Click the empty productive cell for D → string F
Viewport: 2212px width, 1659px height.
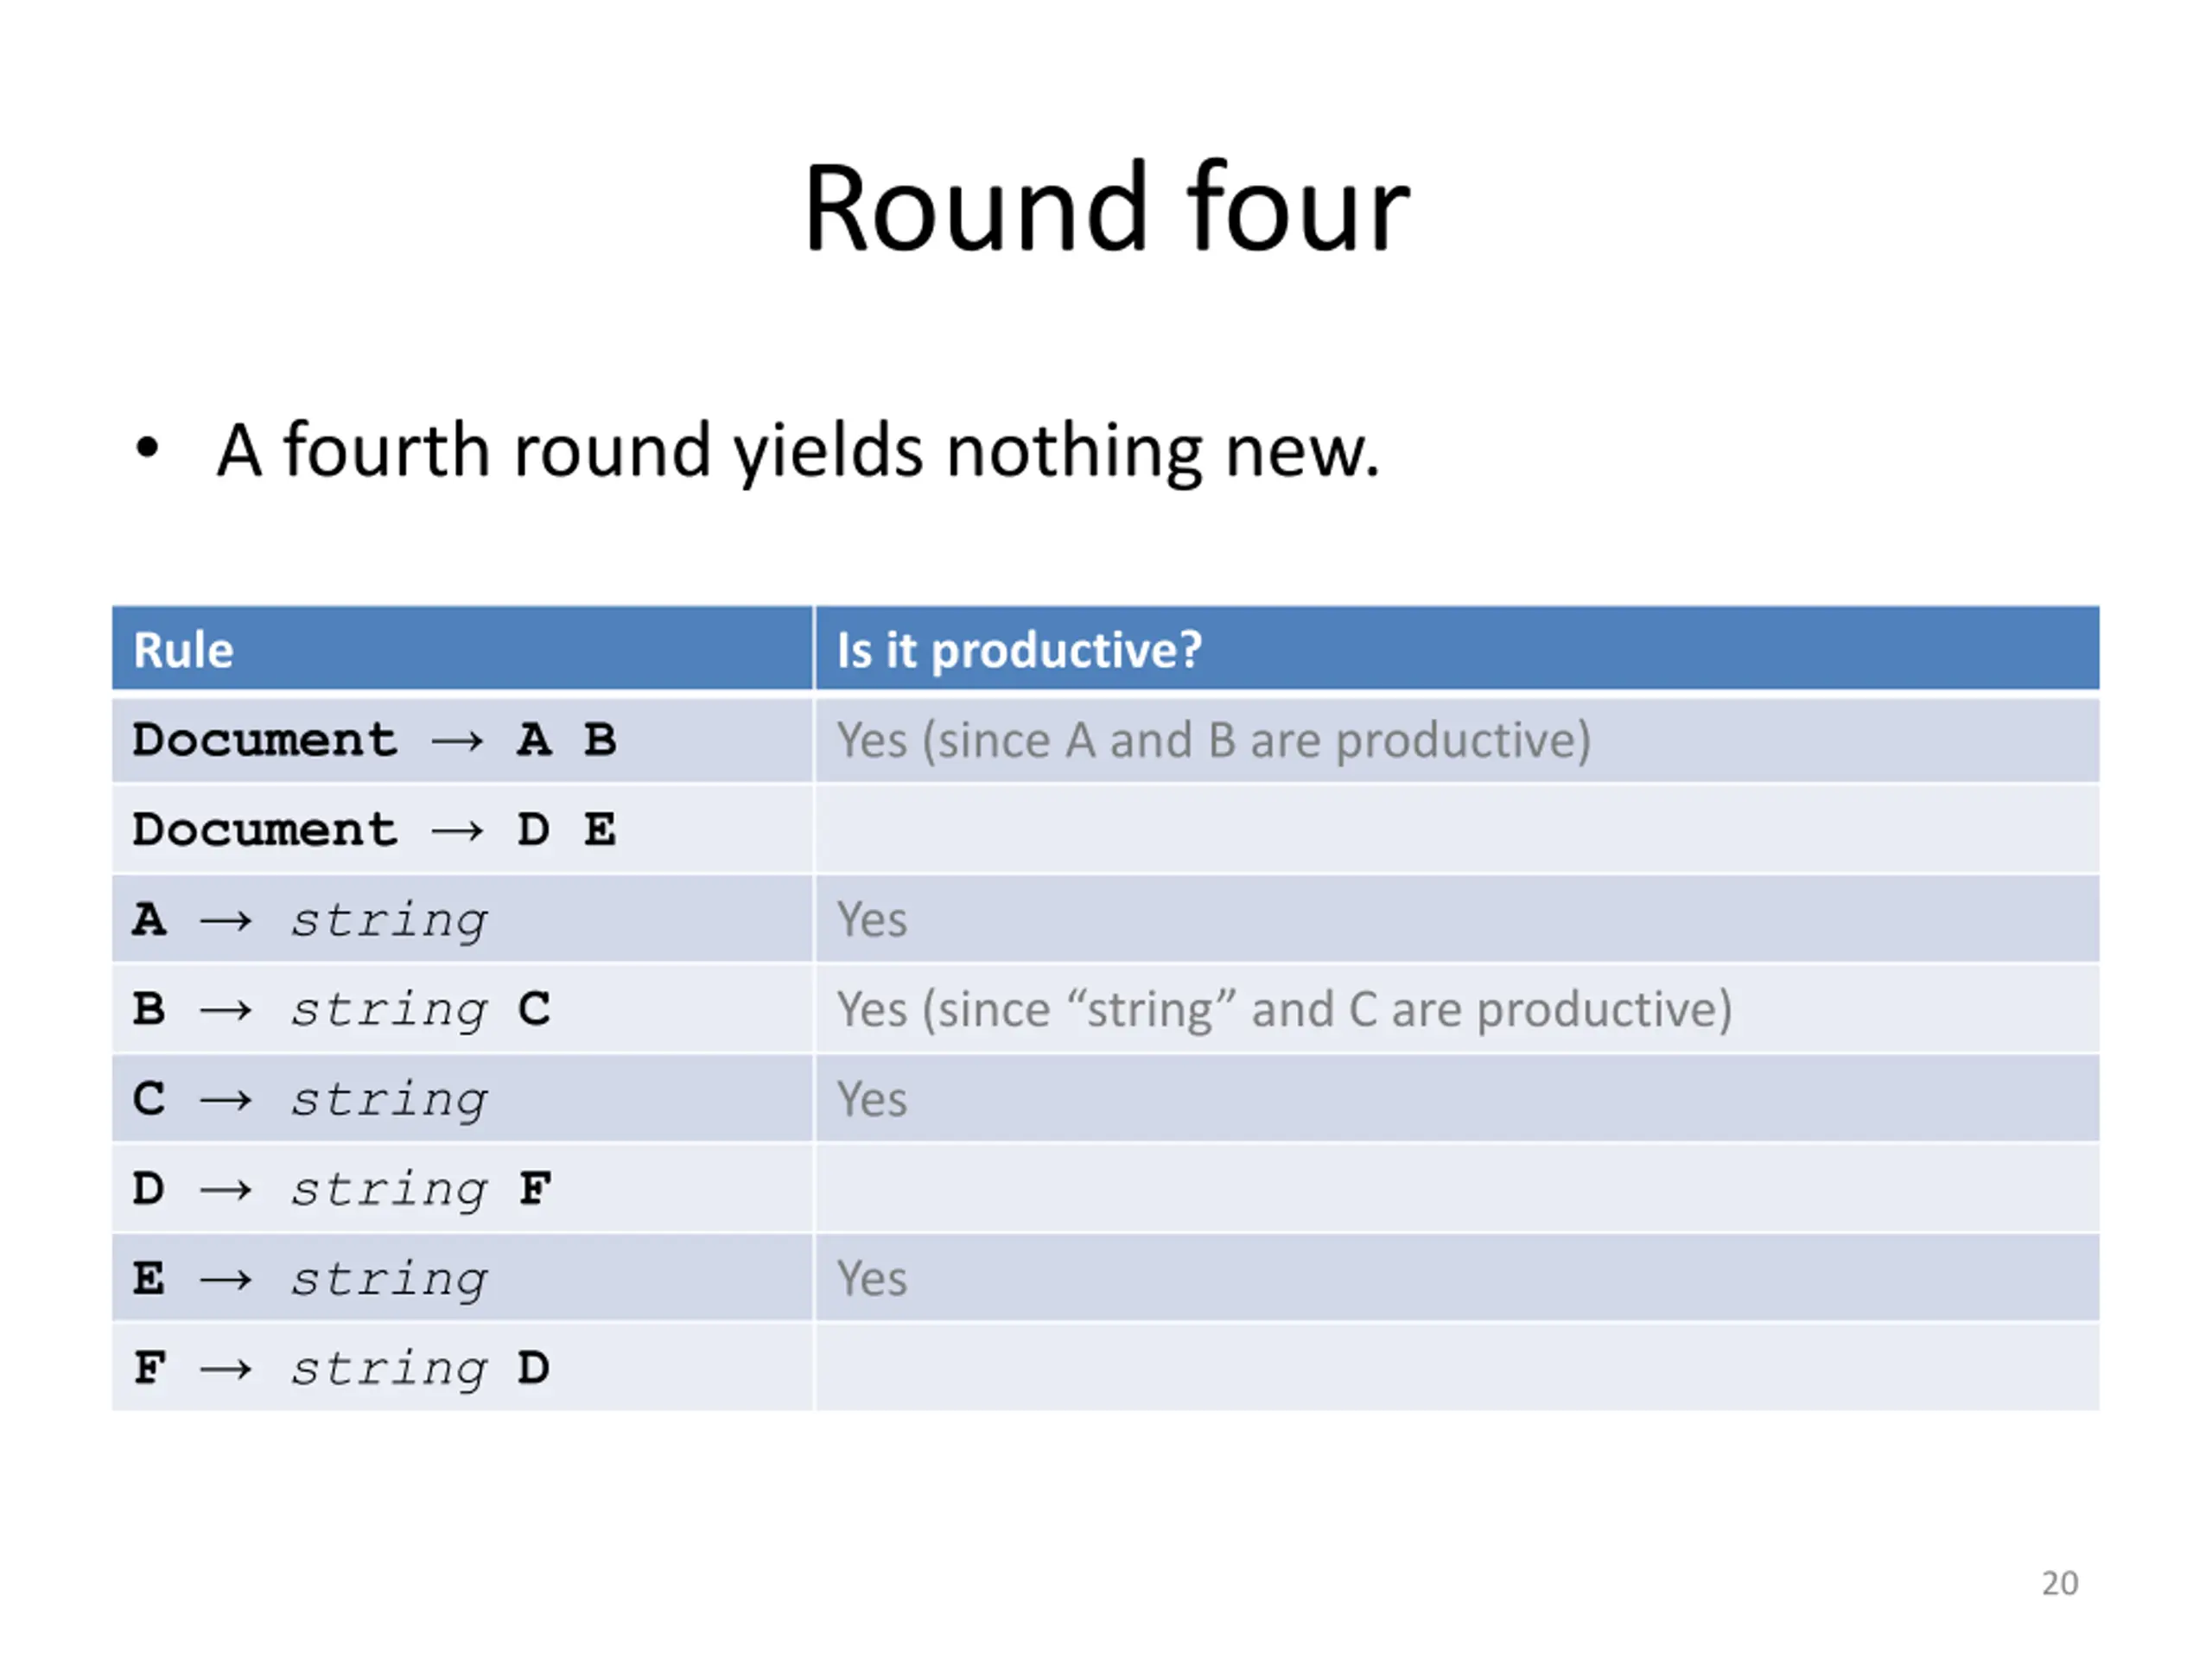pyautogui.click(x=1457, y=1189)
